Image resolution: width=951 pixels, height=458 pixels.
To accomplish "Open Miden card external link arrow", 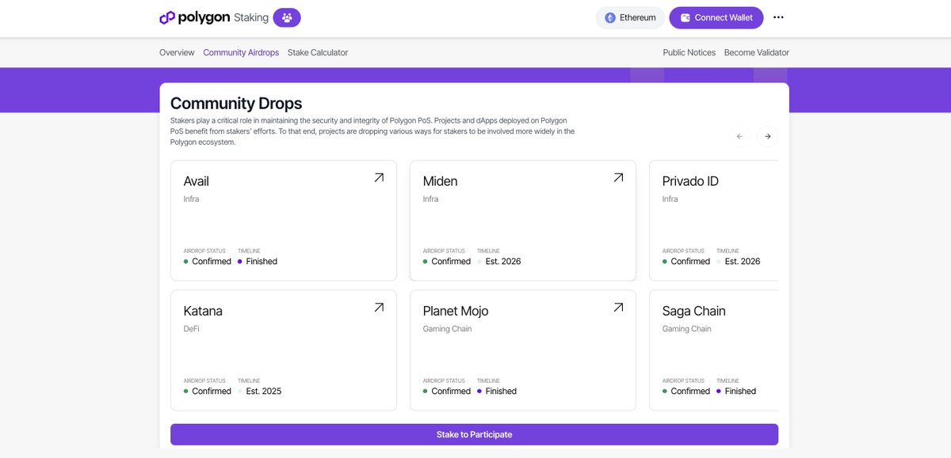I will tap(618, 178).
